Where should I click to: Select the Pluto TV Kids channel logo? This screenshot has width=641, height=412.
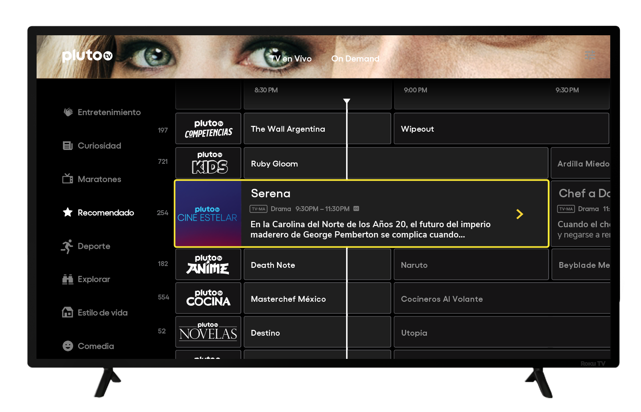(208, 163)
